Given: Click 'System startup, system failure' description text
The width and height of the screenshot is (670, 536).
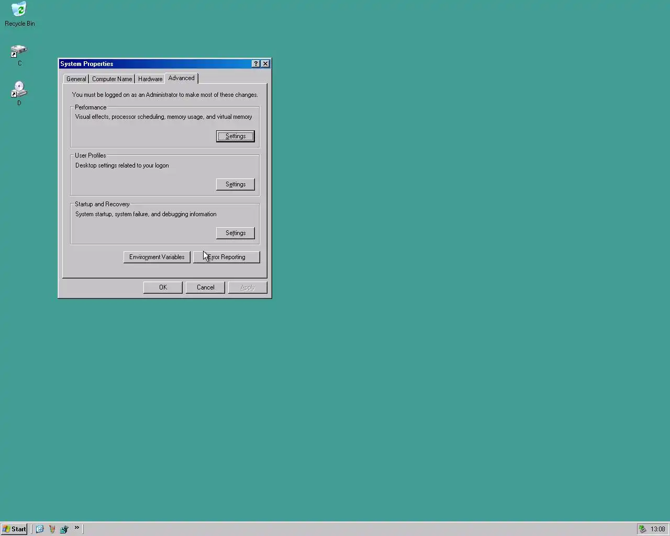Looking at the screenshot, I should click(146, 214).
